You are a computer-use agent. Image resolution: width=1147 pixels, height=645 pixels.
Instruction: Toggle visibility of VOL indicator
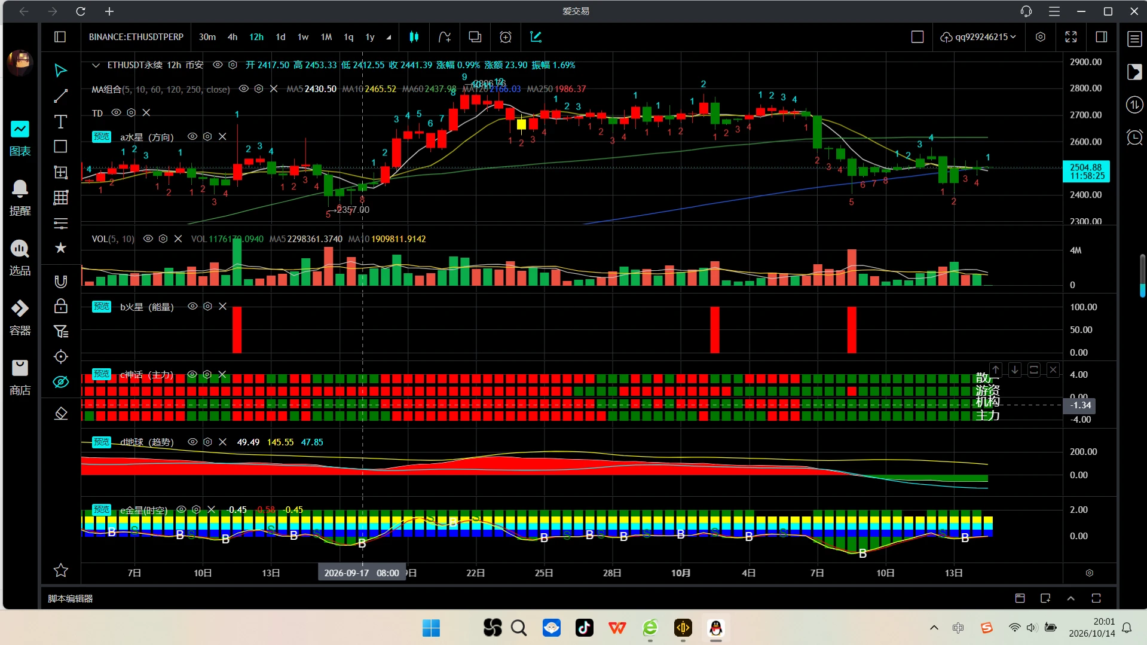click(x=148, y=239)
